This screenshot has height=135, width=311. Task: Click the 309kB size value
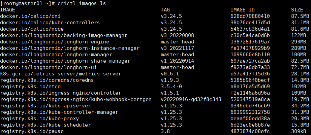pyautogui.click(x=300, y=131)
